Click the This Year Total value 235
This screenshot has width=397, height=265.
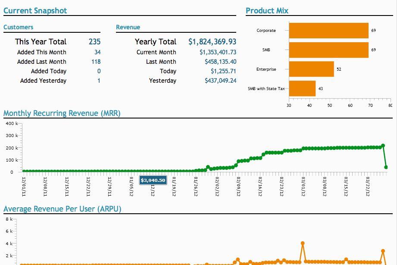click(x=95, y=41)
